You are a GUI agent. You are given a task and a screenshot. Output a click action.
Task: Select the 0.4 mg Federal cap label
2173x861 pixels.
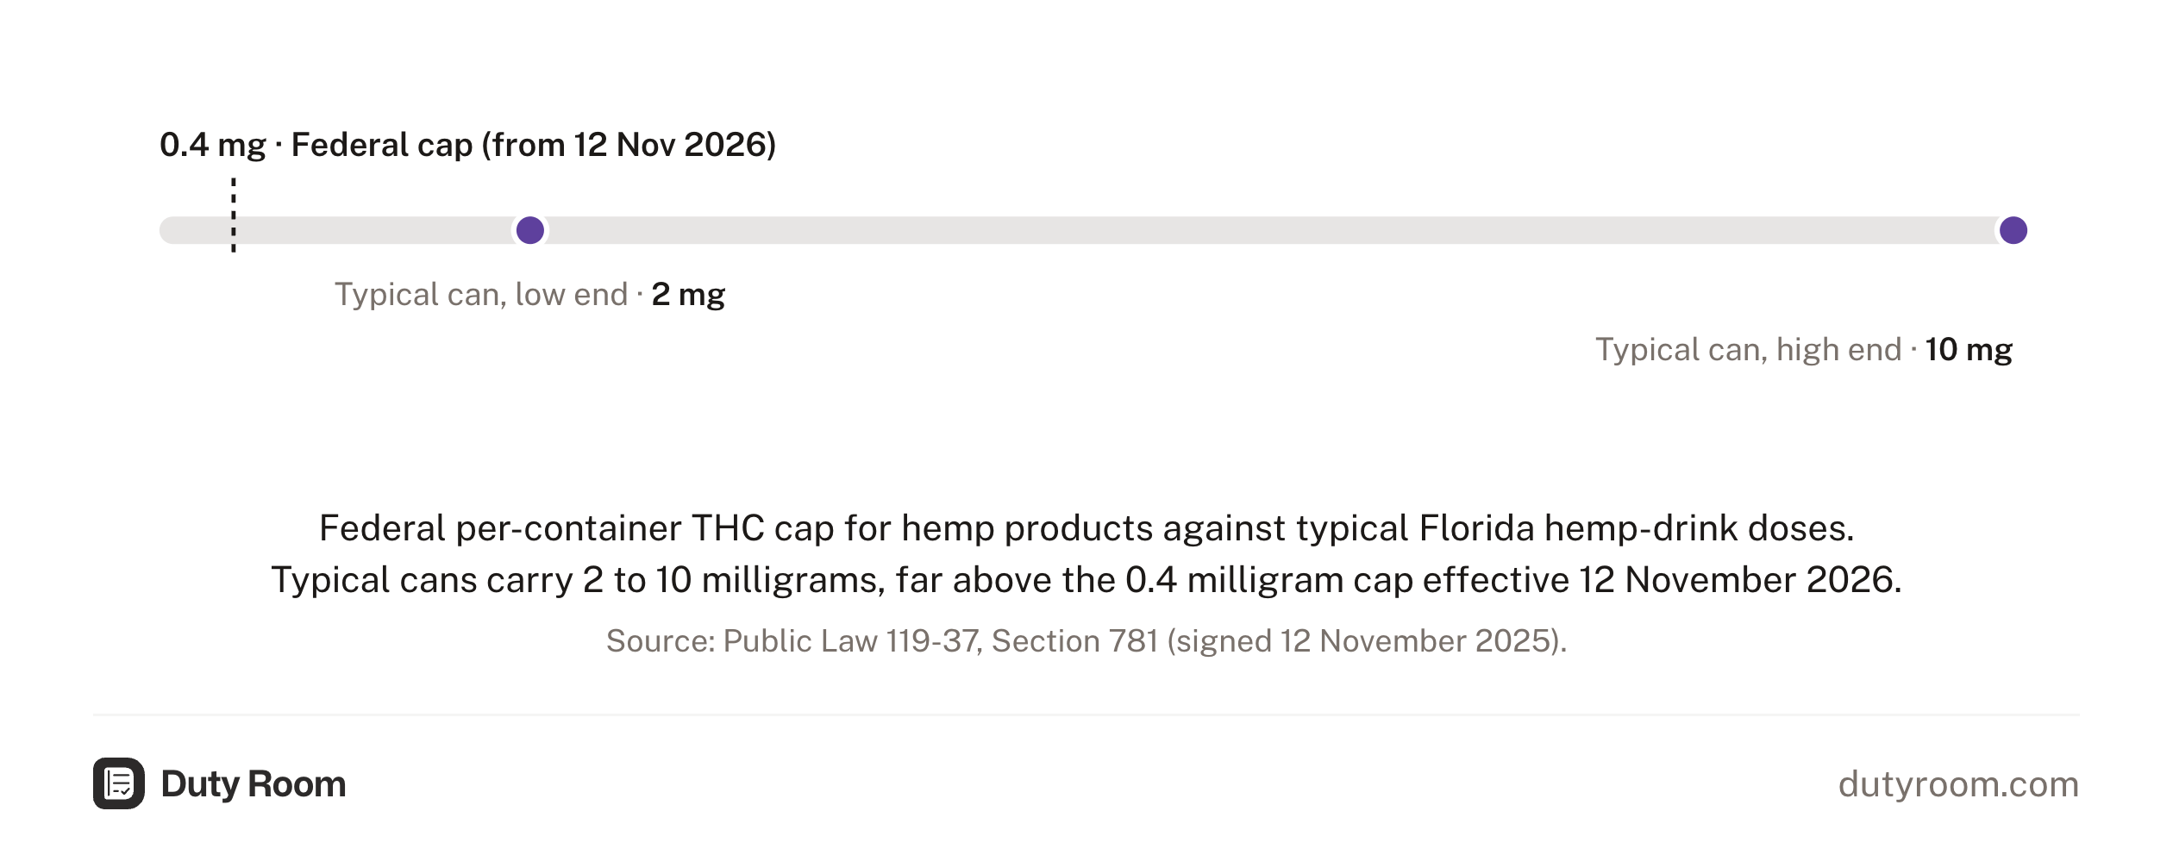(468, 145)
